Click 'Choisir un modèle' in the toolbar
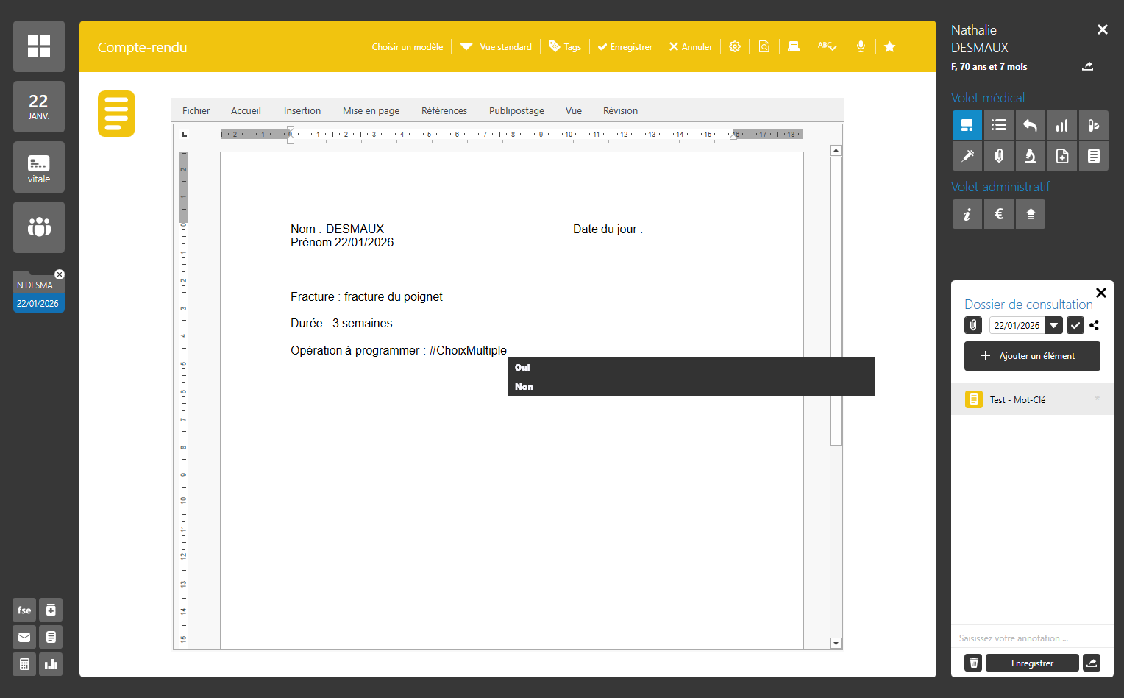Viewport: 1124px width, 698px height. pyautogui.click(x=407, y=46)
